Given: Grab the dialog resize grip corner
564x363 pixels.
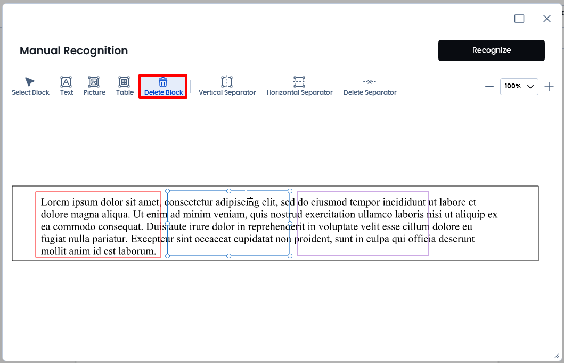Looking at the screenshot, I should tap(557, 356).
